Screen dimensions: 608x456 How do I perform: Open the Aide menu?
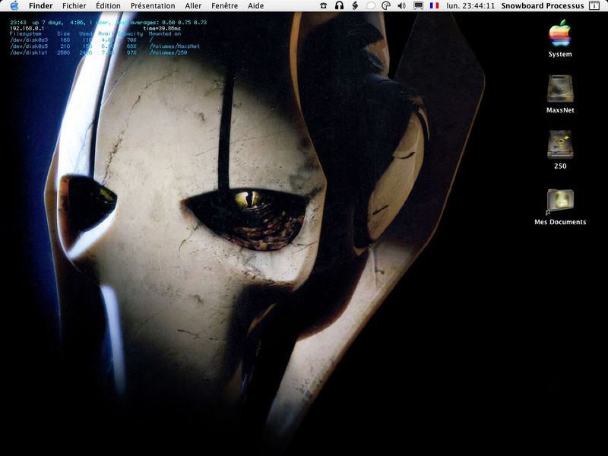[x=255, y=6]
